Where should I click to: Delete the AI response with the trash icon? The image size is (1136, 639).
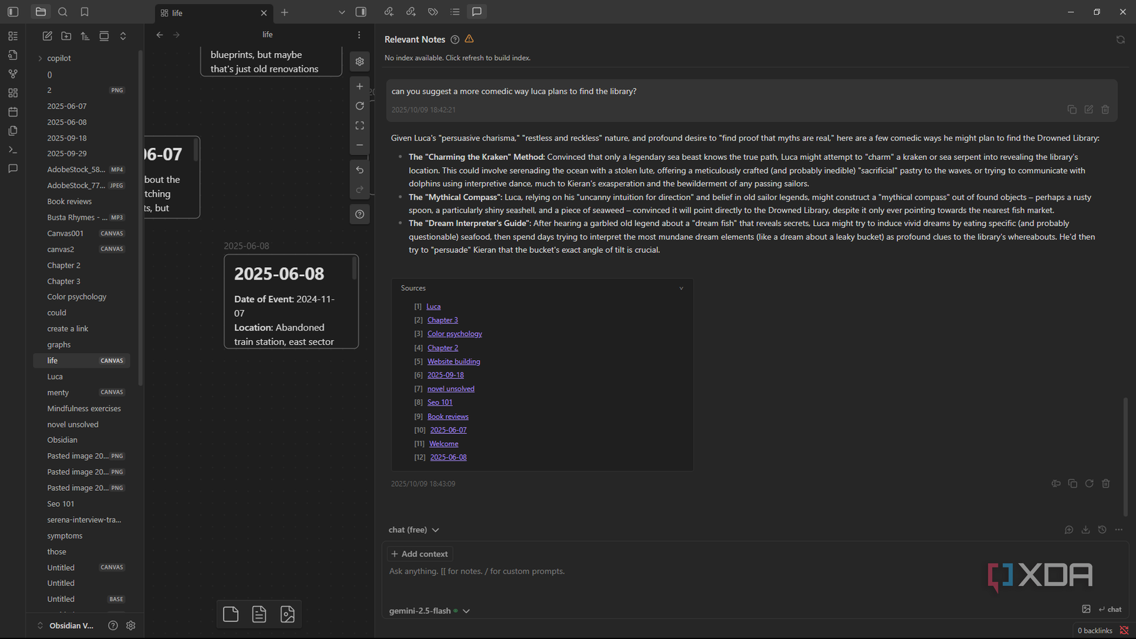click(1106, 483)
